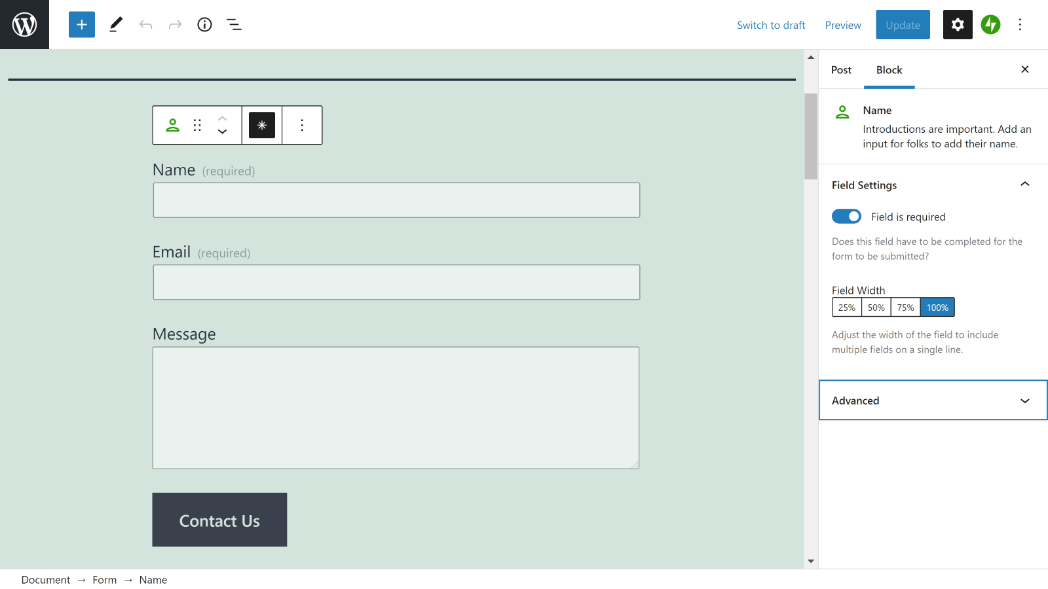Open block toolbar more options

coord(302,125)
